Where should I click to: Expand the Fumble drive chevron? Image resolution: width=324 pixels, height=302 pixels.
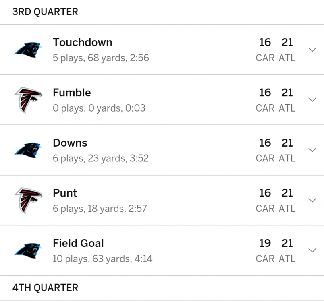tap(312, 100)
